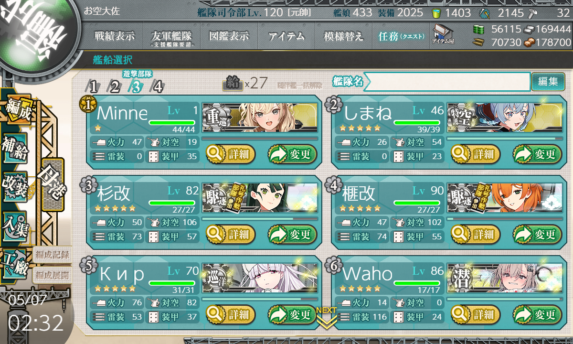Select fleet 4 tab

tap(157, 86)
